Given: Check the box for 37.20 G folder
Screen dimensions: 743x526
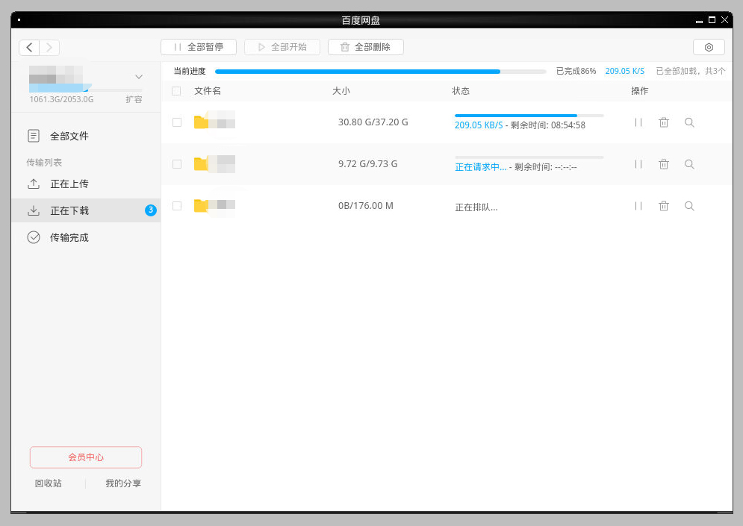Looking at the screenshot, I should (x=177, y=122).
